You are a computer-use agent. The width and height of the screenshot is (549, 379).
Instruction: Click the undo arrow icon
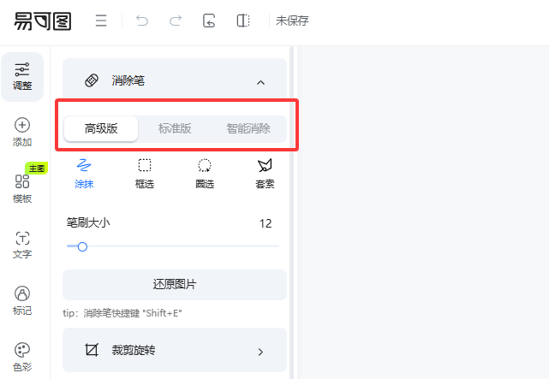point(142,21)
